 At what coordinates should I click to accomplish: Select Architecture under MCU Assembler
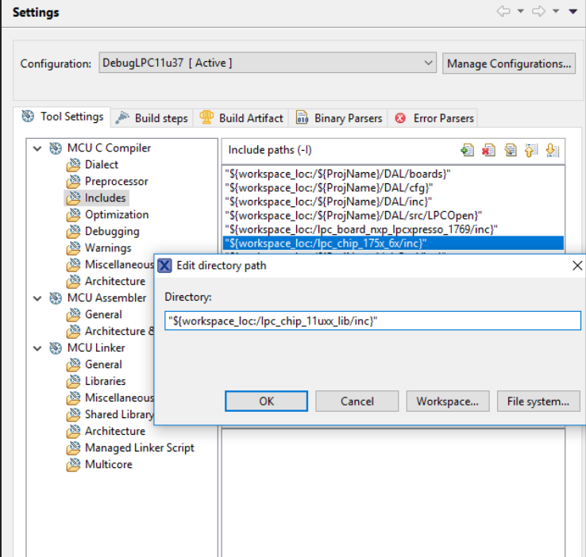pyautogui.click(x=119, y=331)
